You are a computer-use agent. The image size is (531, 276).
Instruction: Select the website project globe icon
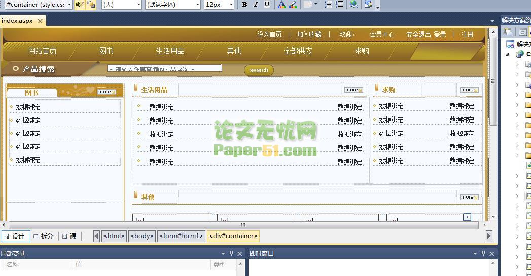(519, 54)
